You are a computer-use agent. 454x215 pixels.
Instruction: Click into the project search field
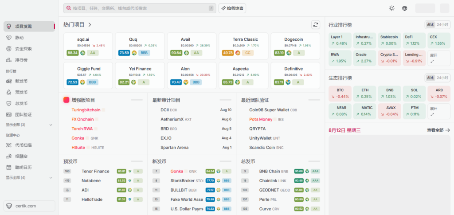click(140, 8)
